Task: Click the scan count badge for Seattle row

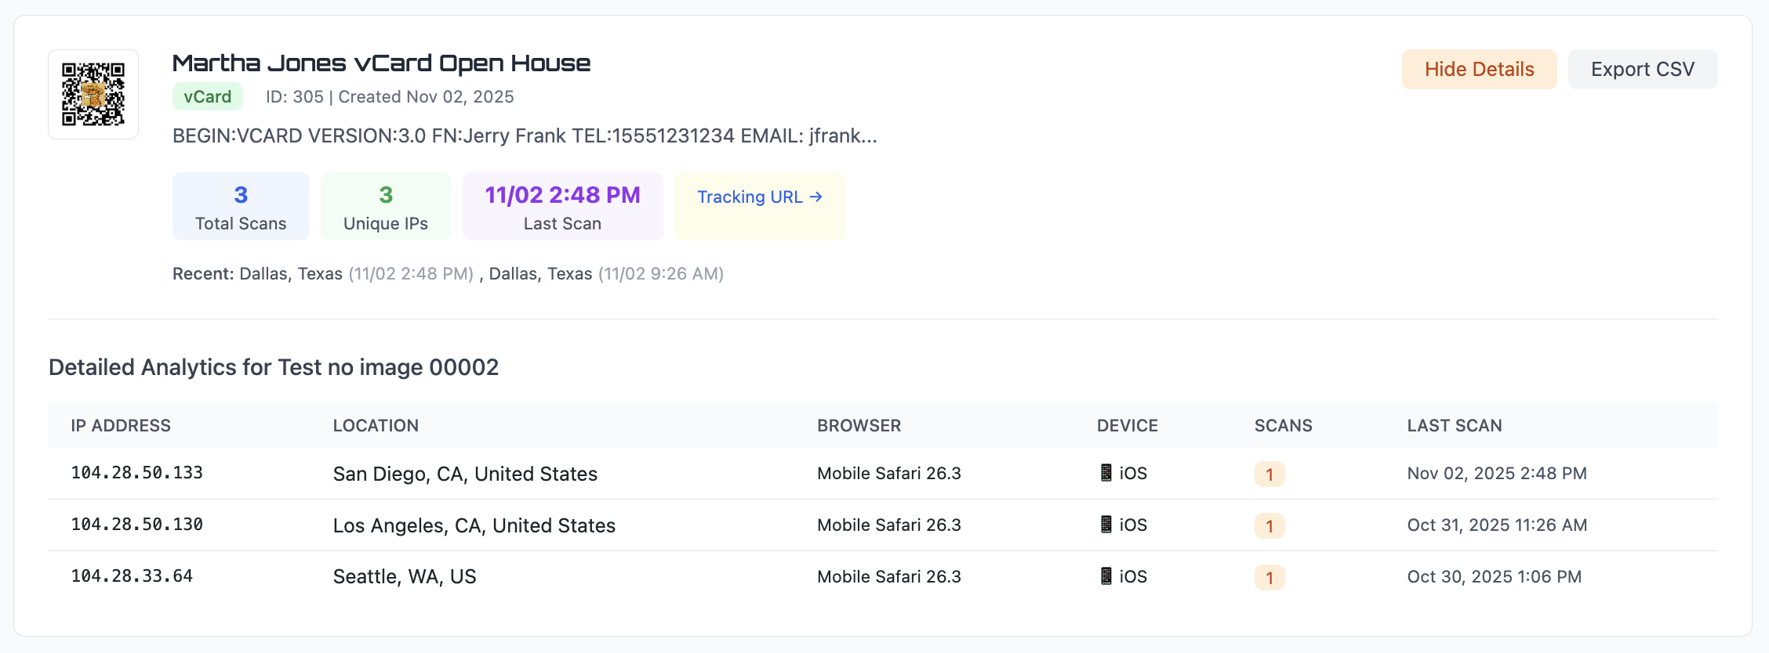Action: pyautogui.click(x=1269, y=578)
